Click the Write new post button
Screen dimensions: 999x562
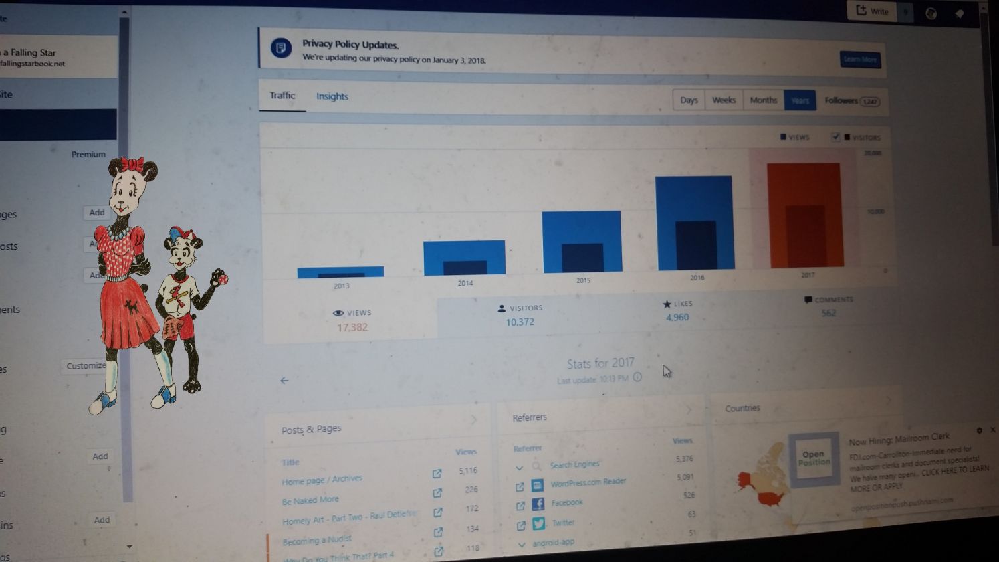pos(873,11)
